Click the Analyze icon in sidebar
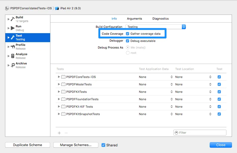The image size is (237, 153). 13,56
